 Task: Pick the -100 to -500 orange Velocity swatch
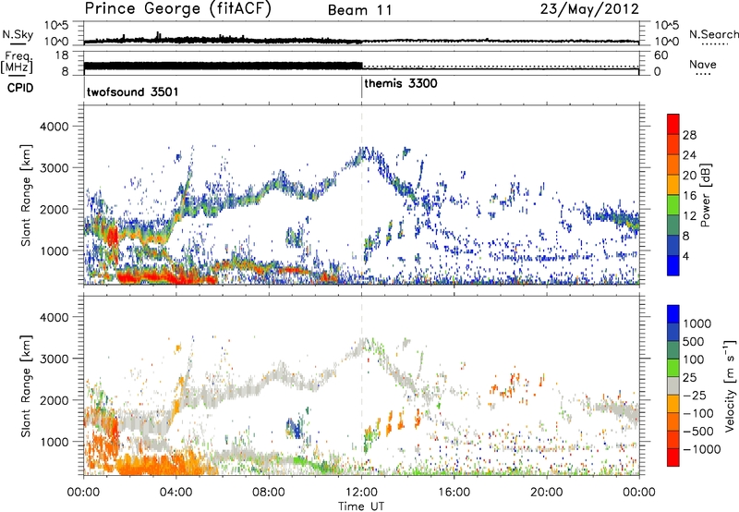click(x=673, y=421)
